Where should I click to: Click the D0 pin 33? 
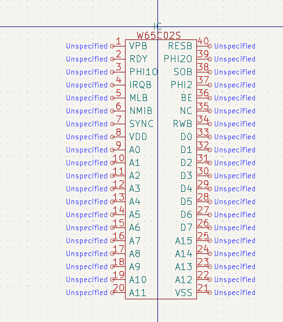coord(204,137)
